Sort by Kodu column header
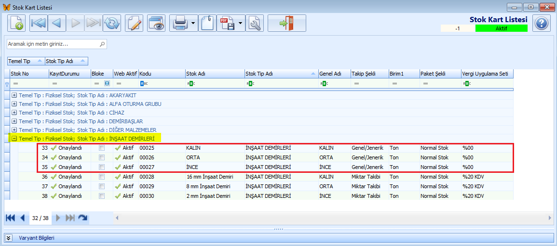Screen dimensions: 557x246 pyautogui.click(x=162, y=74)
